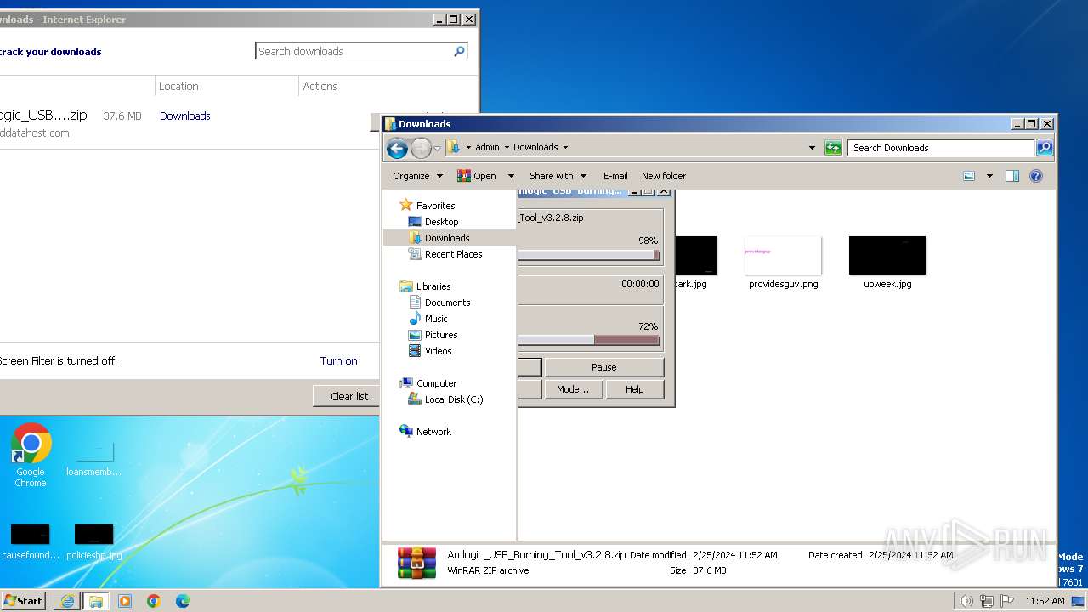Click the Forward arrow in Downloads explorer
This screenshot has width=1088, height=612.
(x=421, y=149)
